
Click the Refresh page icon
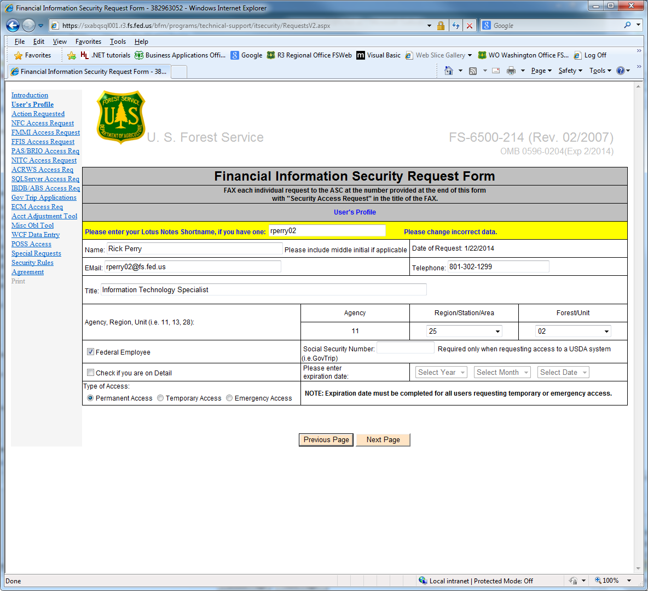455,26
